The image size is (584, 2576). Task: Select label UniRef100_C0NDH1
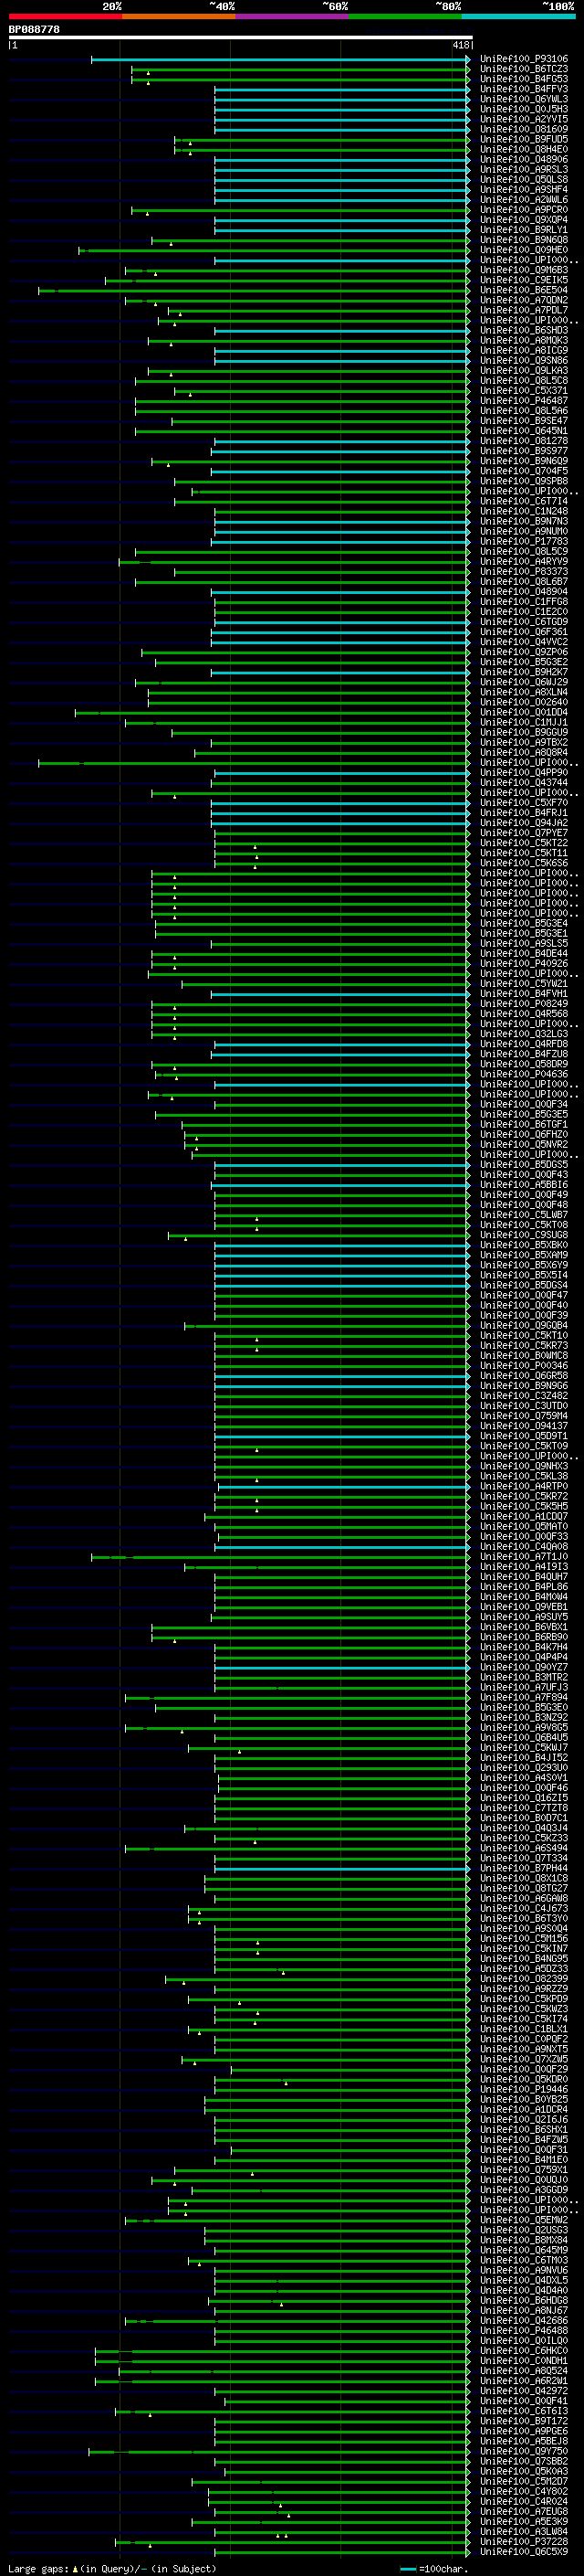coord(524,2361)
